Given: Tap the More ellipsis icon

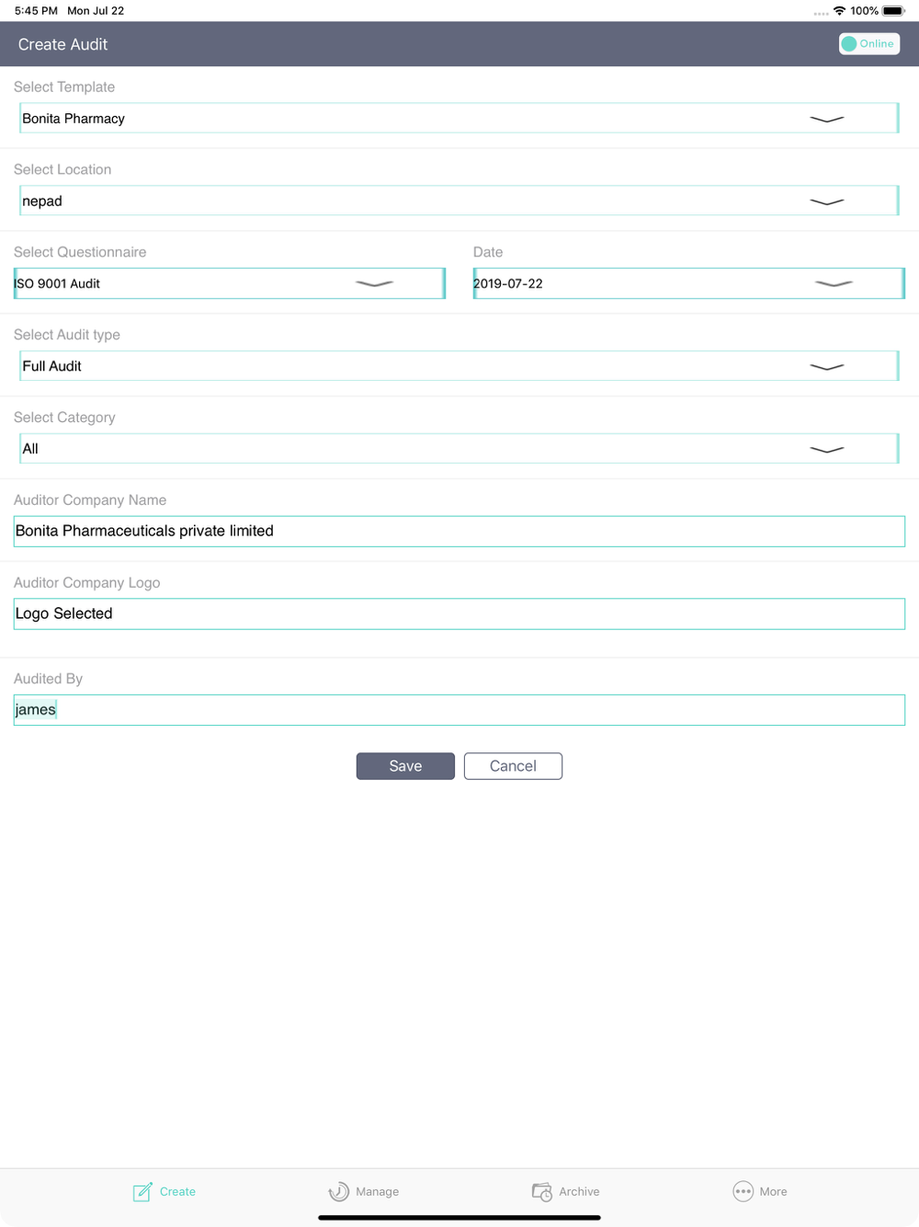Looking at the screenshot, I should pyautogui.click(x=743, y=1191).
